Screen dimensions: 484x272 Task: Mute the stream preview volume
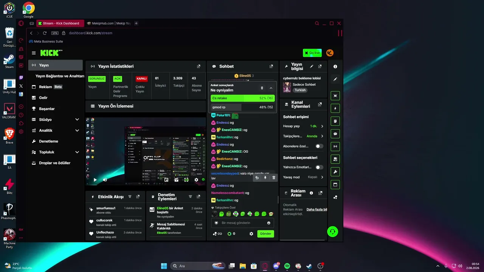(x=105, y=180)
